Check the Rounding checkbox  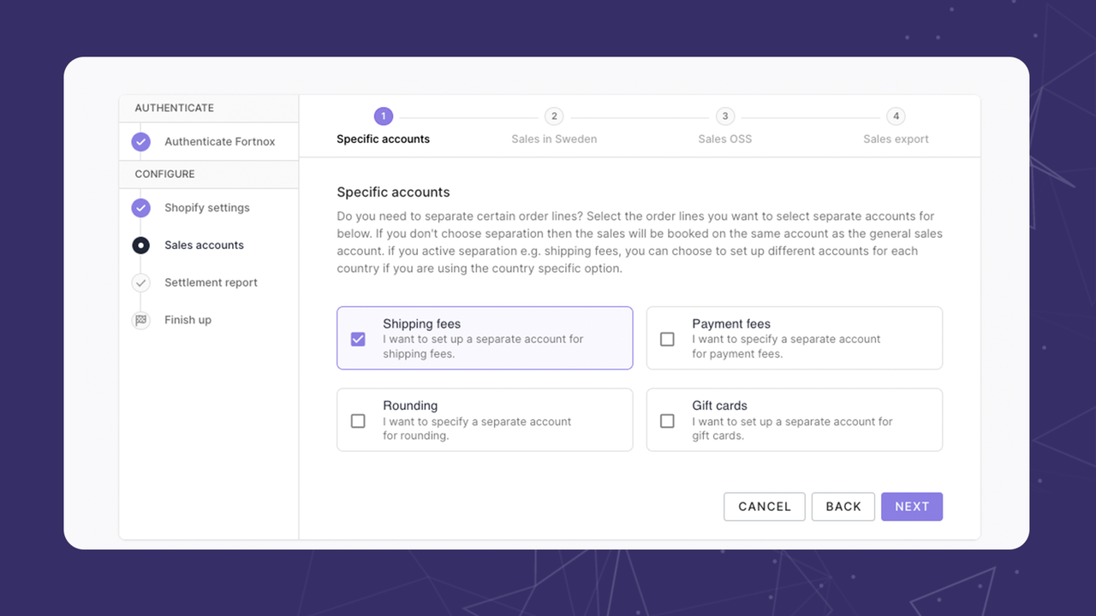point(358,420)
